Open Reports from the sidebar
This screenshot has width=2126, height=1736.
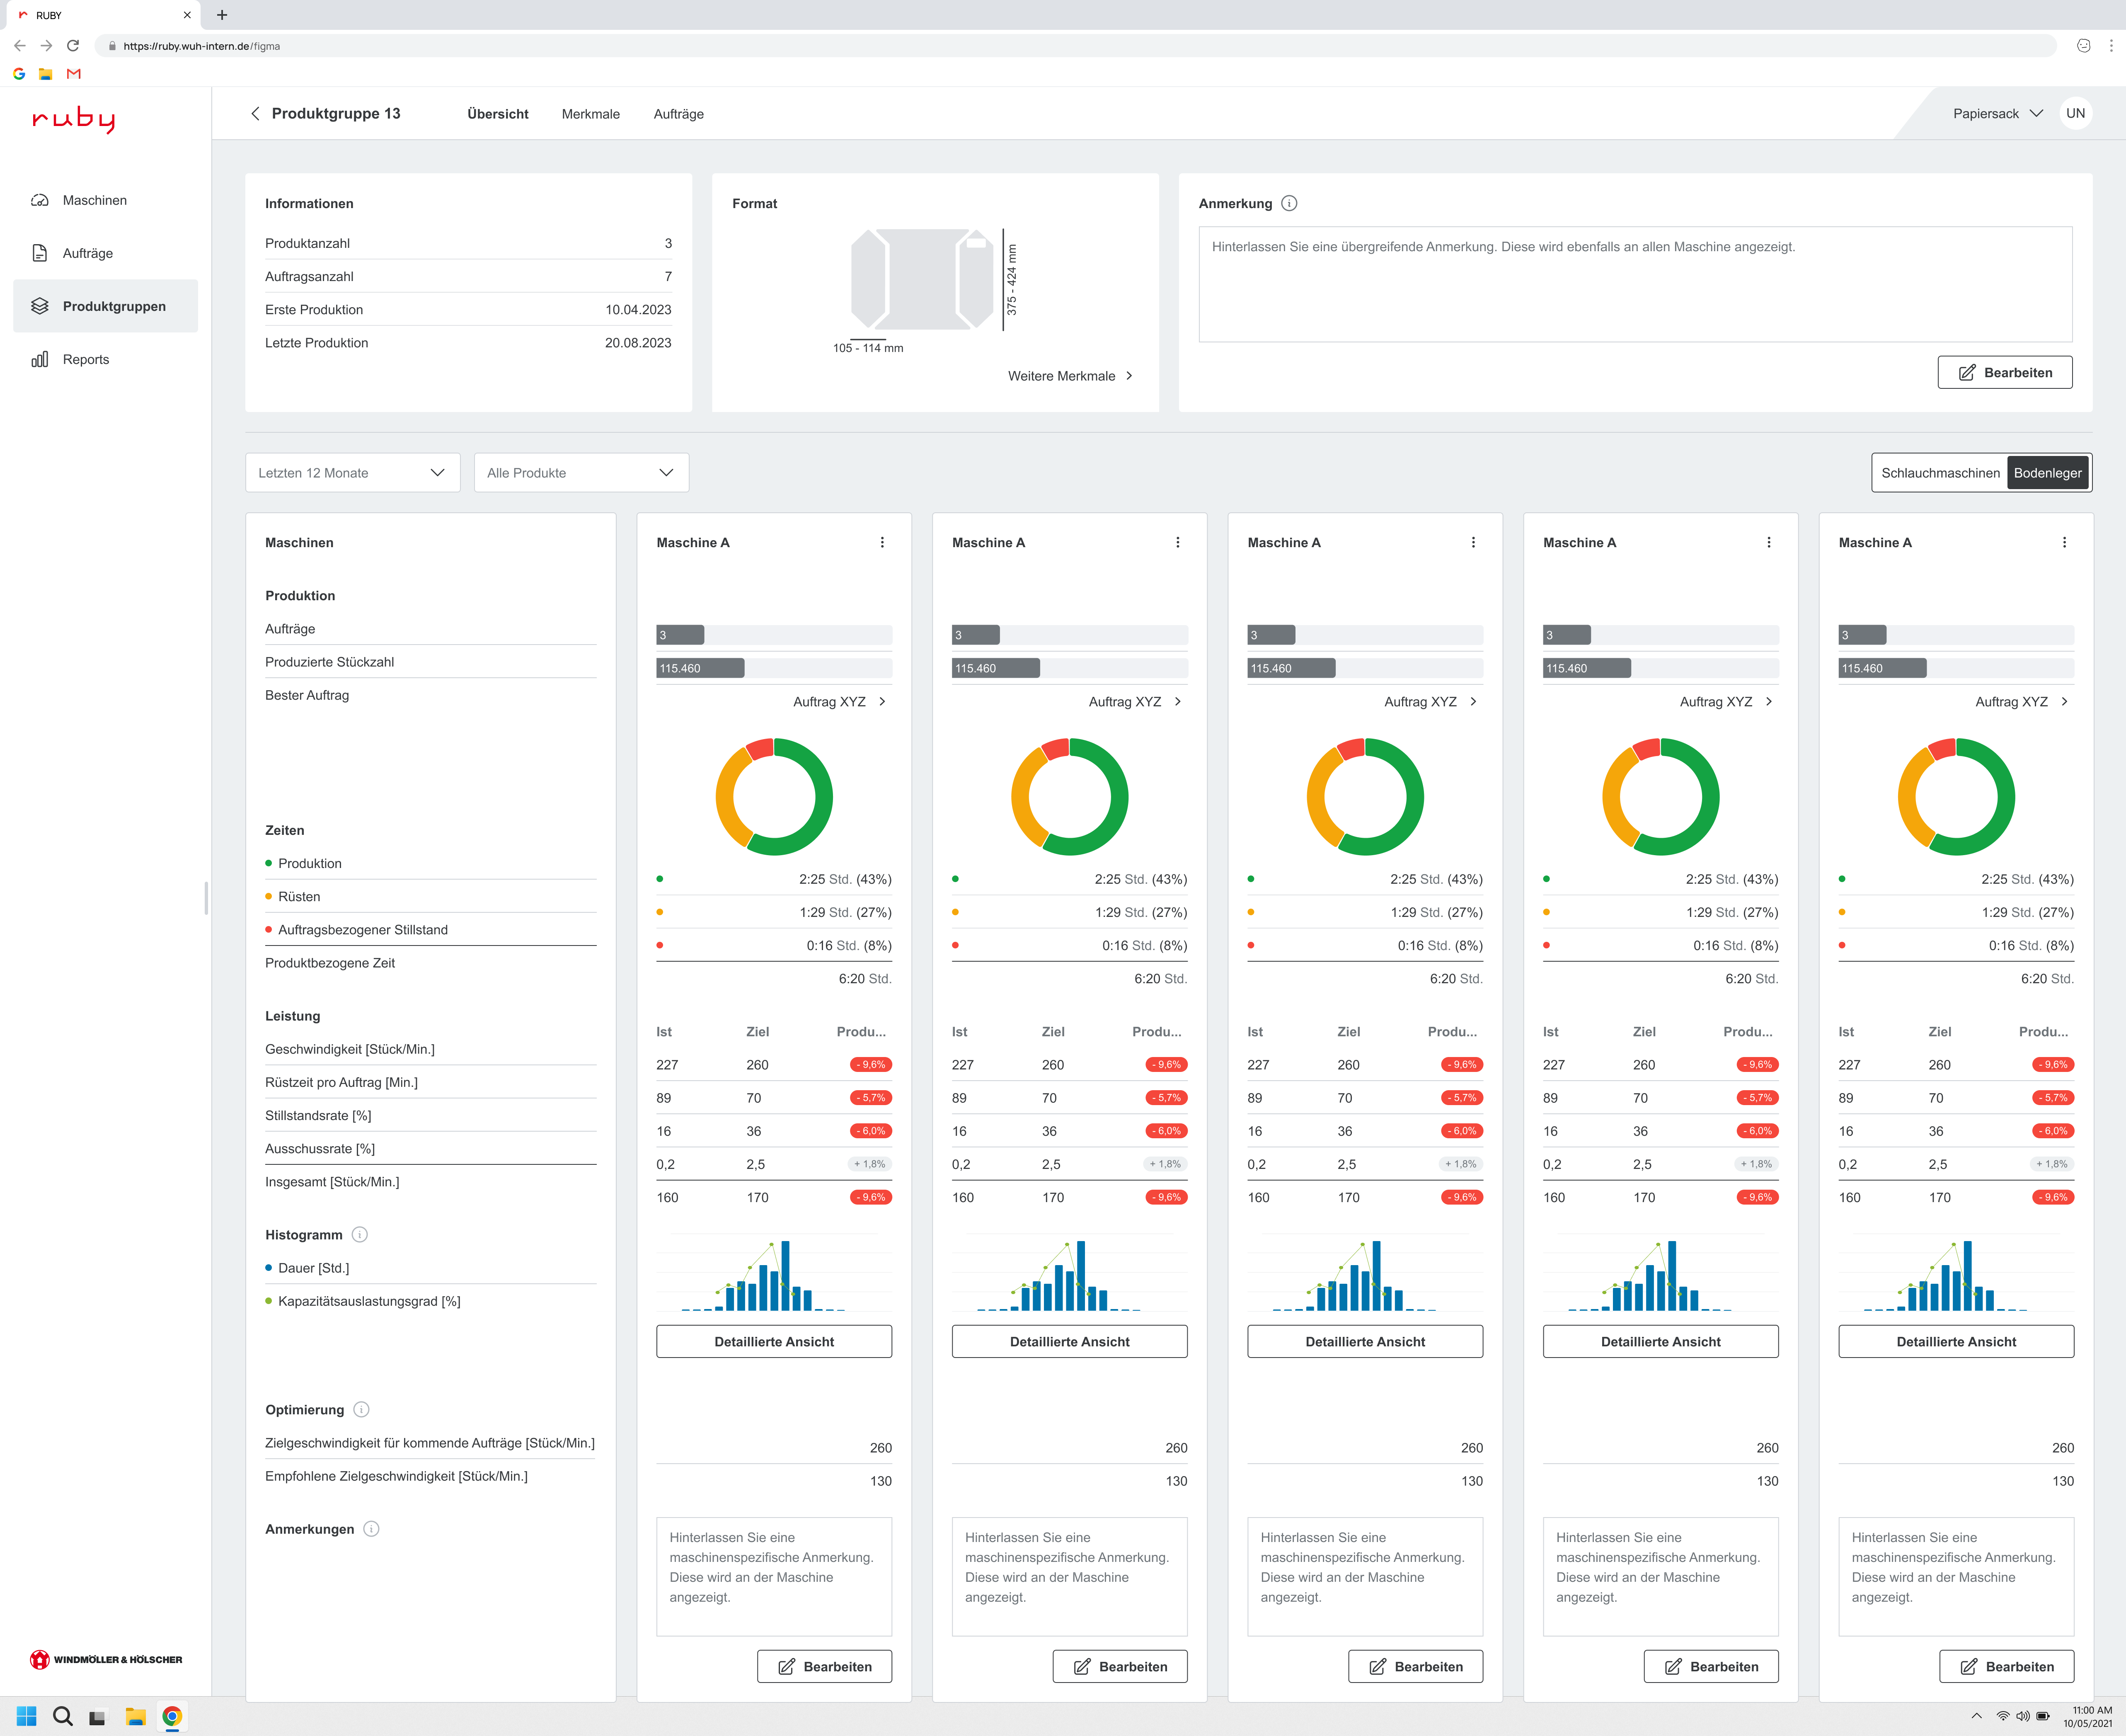tap(85, 359)
